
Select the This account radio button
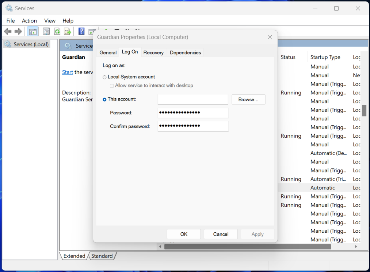[104, 99]
